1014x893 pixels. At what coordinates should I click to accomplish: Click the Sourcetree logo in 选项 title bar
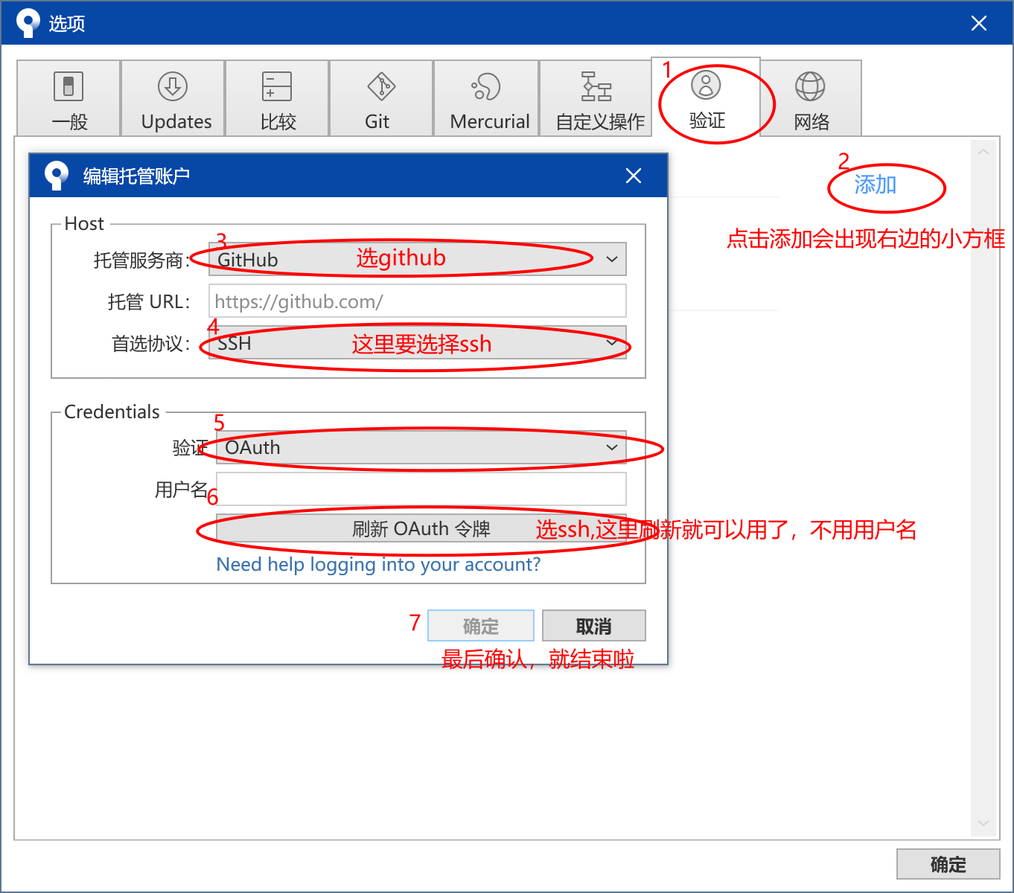(x=28, y=23)
